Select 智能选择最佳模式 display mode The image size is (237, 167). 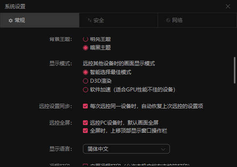(x=85, y=72)
